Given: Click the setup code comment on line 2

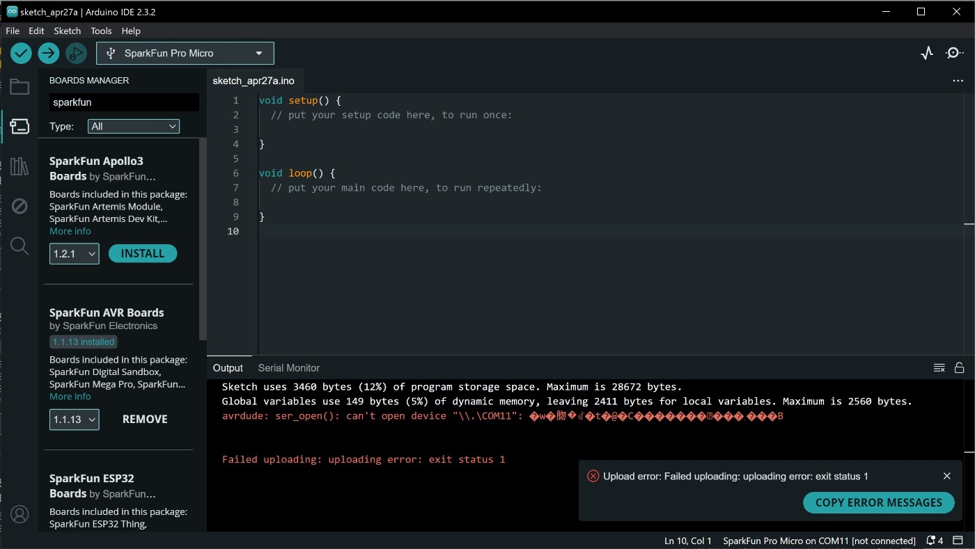Looking at the screenshot, I should tap(391, 116).
